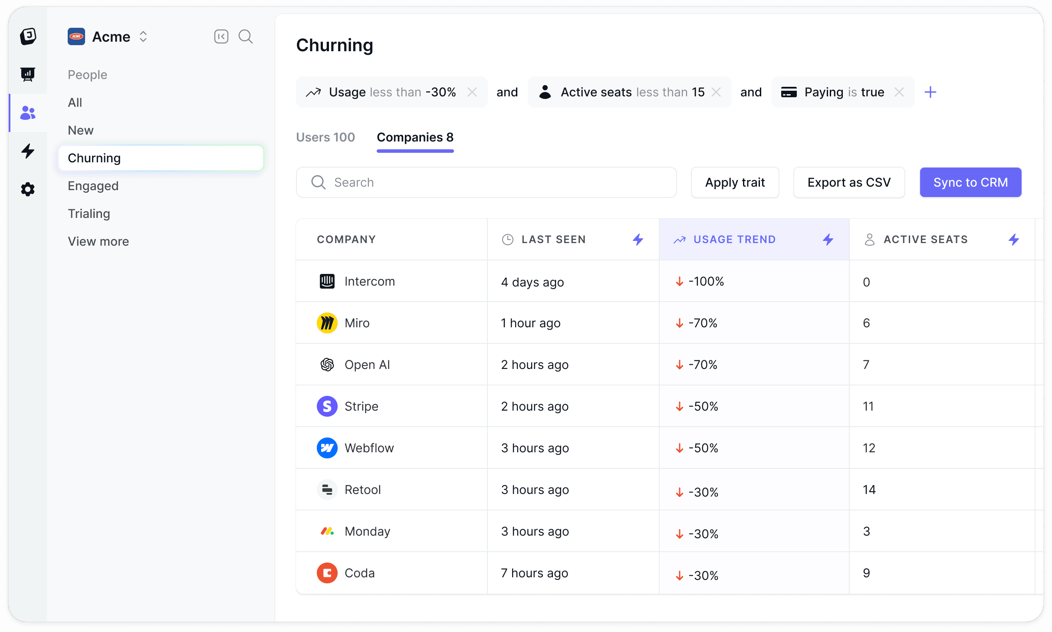Remove the Paying is true filter
This screenshot has height=632, width=1052.
tap(899, 92)
